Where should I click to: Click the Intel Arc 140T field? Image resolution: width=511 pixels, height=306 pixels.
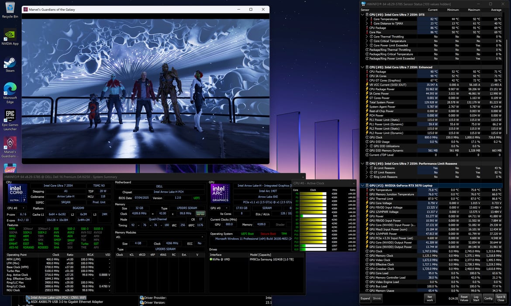(263, 191)
